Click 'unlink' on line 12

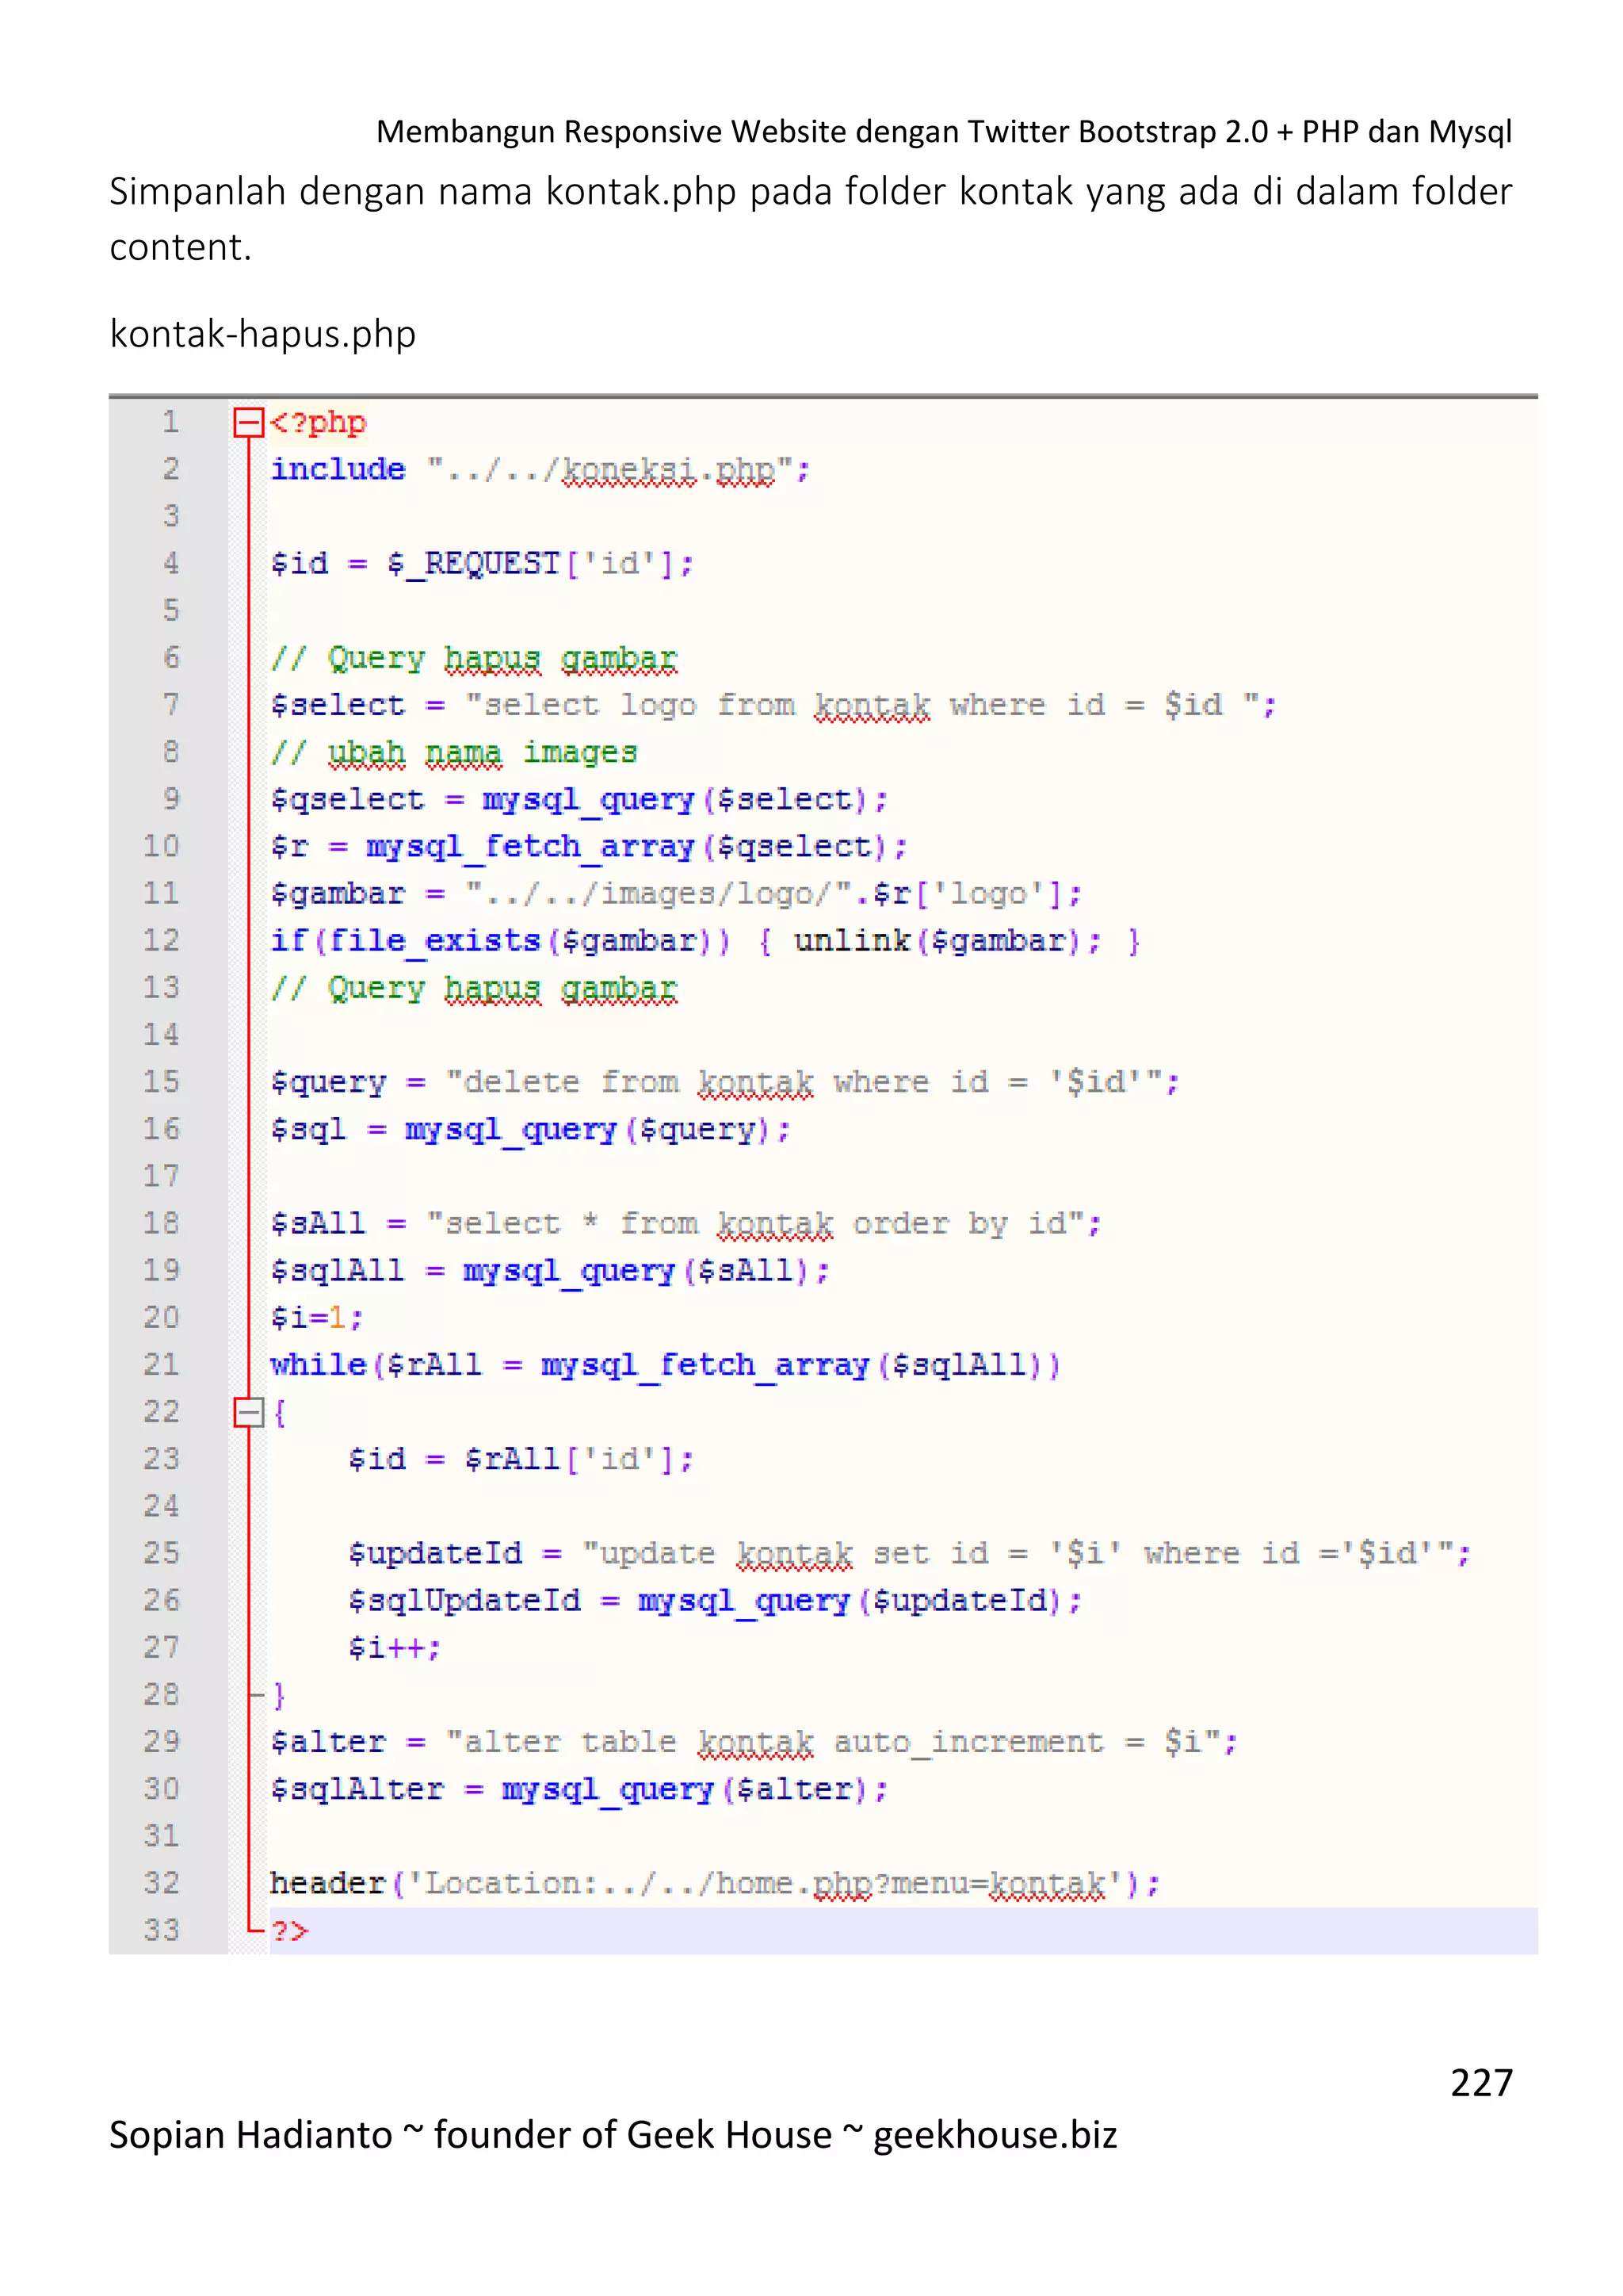(x=851, y=941)
